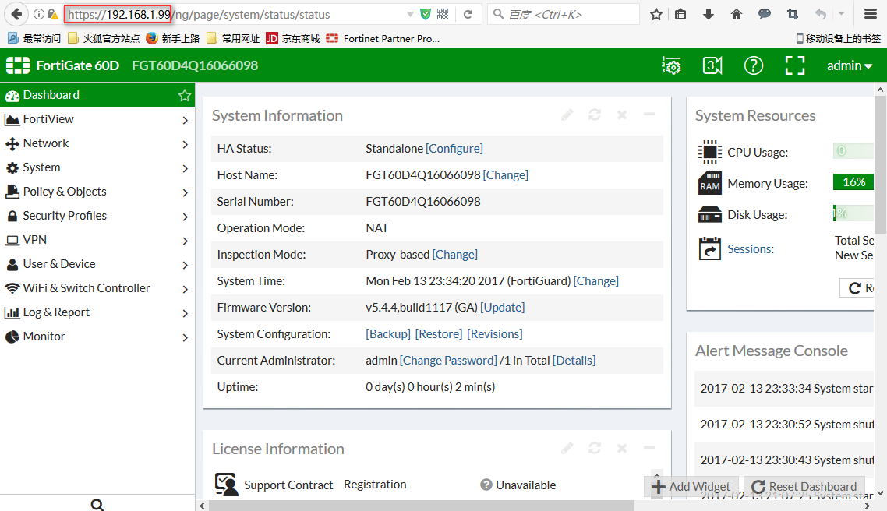Click the page reload icon in address bar
The width and height of the screenshot is (887, 511).
click(x=468, y=14)
